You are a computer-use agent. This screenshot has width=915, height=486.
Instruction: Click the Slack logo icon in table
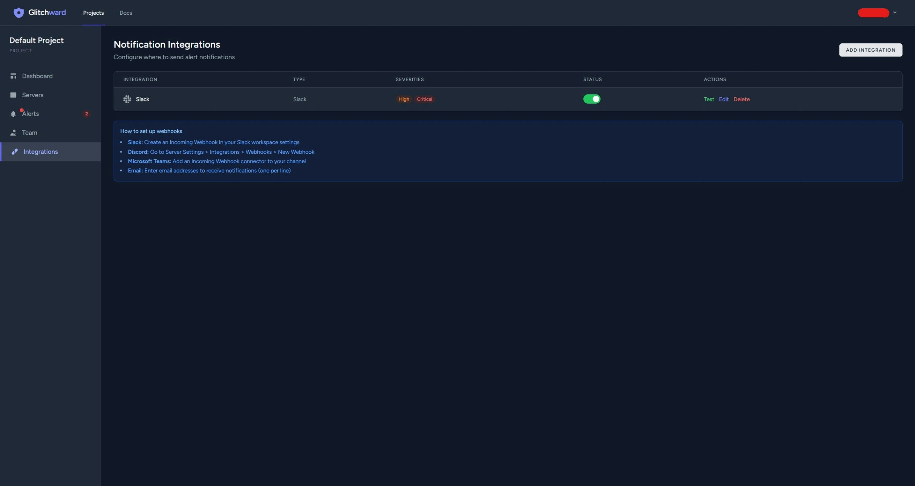127,99
